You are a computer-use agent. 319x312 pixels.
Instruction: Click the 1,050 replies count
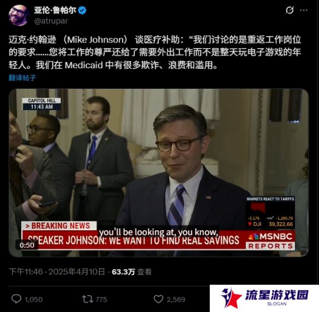point(33,299)
